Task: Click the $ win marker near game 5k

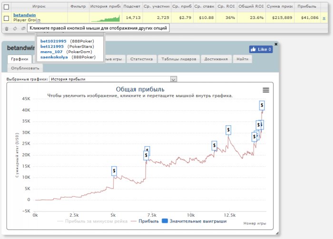Action: (114, 171)
